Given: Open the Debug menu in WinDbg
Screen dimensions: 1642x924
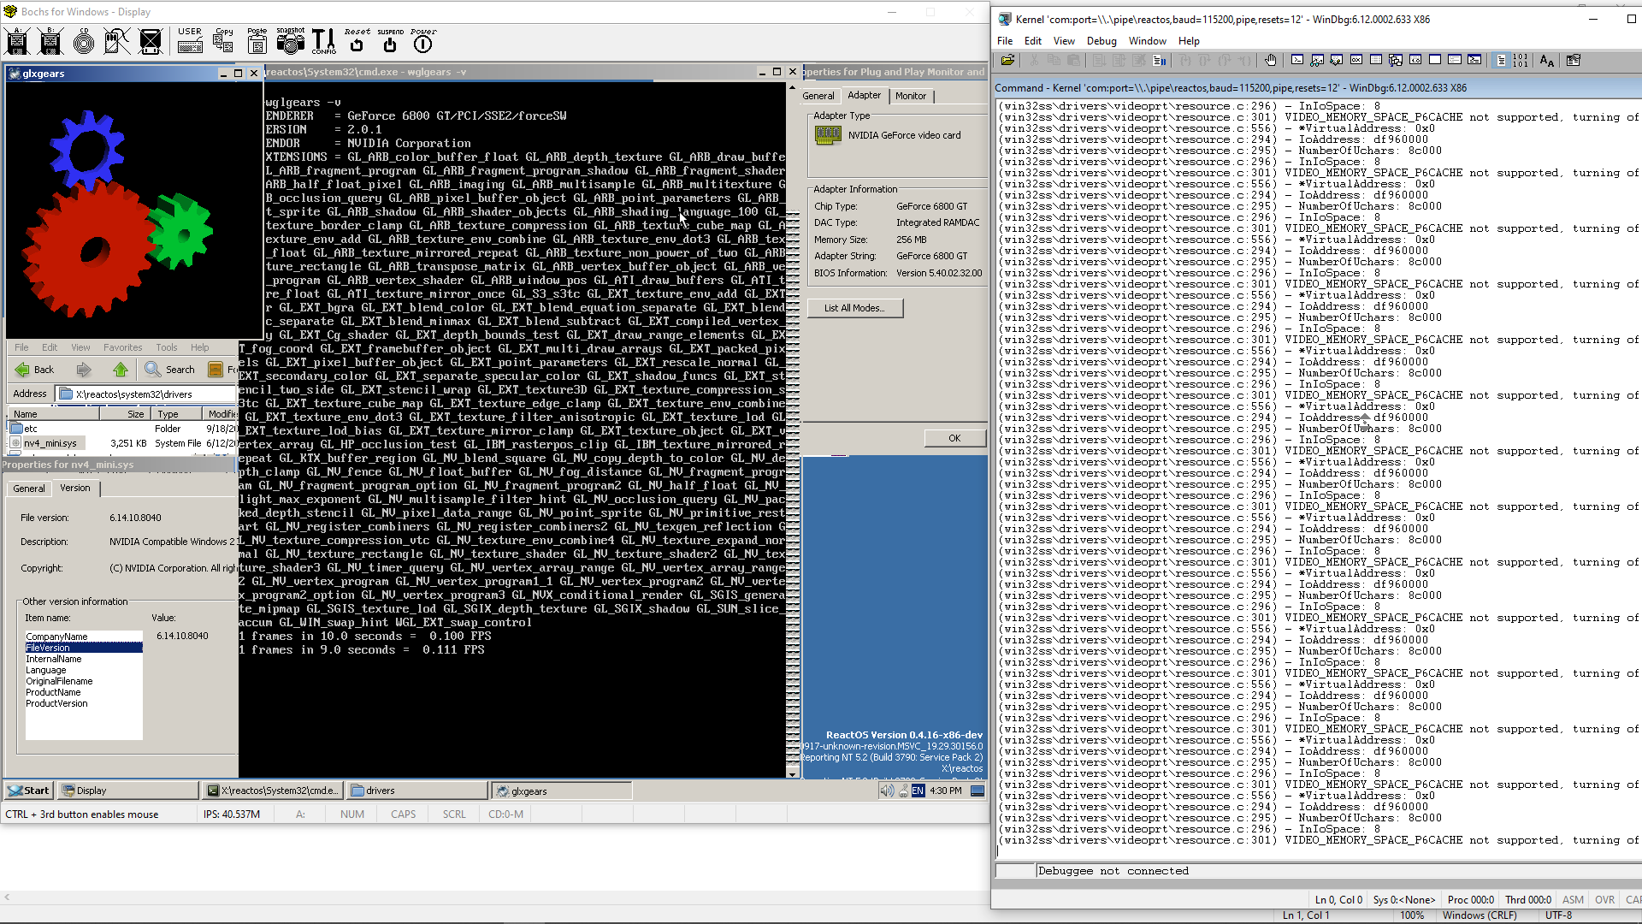Looking at the screenshot, I should coord(1101,41).
